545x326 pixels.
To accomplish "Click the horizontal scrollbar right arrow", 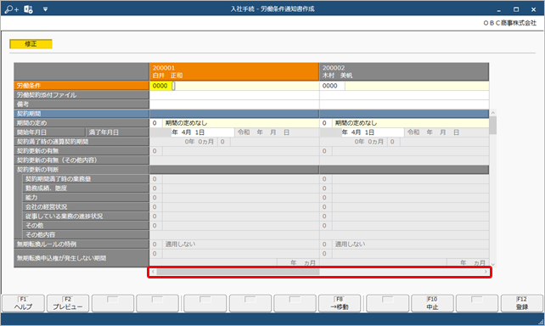I will coord(486,272).
